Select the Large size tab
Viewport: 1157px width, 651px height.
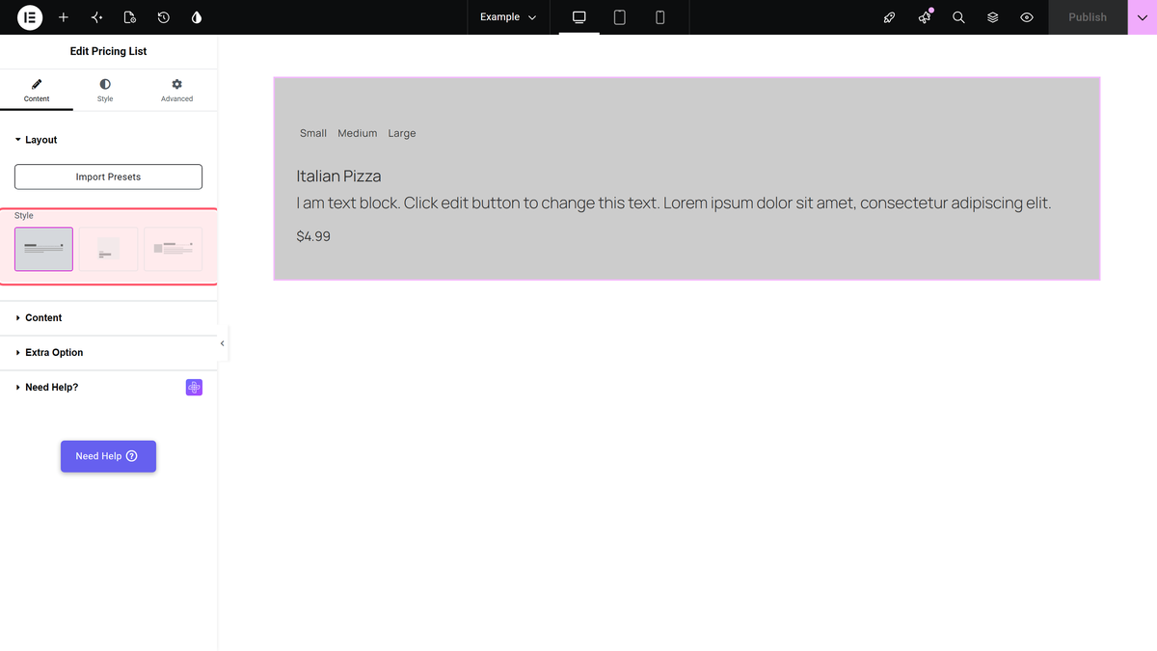[402, 133]
